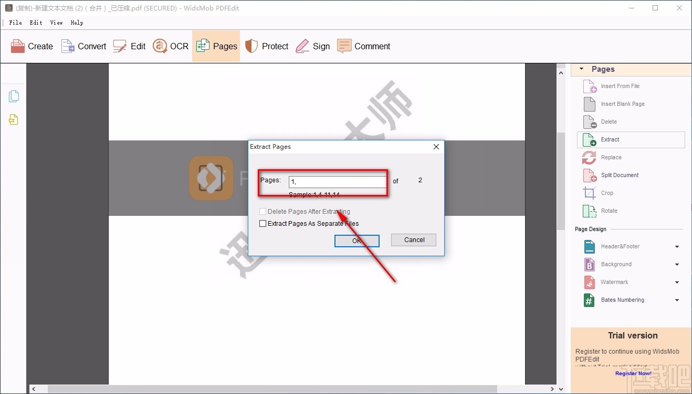This screenshot has height=394, width=692.
Task: Open the Convert tool
Action: point(83,46)
